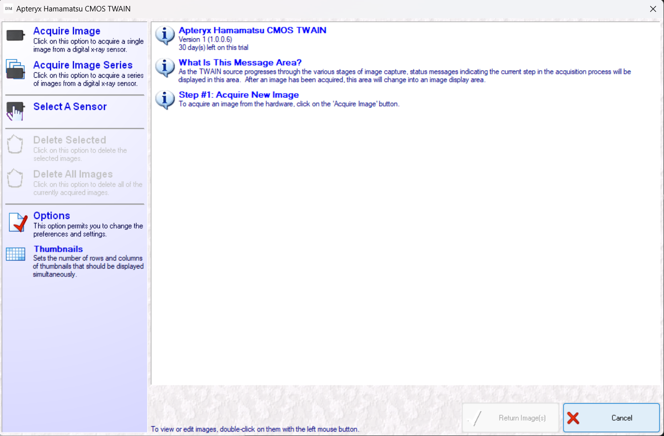The width and height of the screenshot is (664, 436).
Task: Click info icon beside What Is This Message Area
Action: pos(165,67)
